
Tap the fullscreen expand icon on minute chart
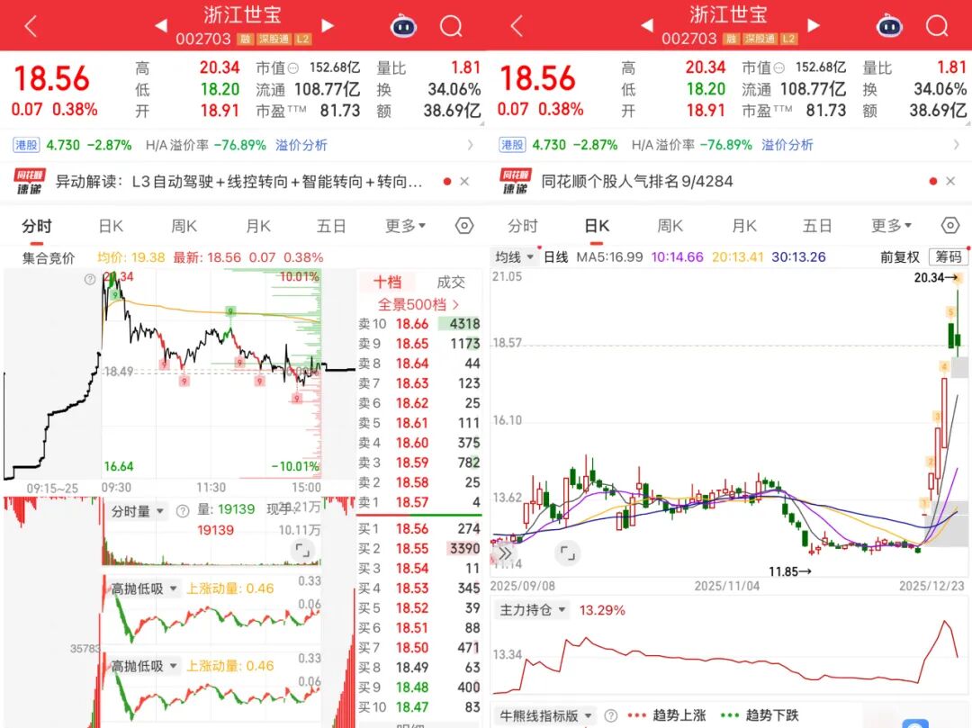tap(303, 549)
